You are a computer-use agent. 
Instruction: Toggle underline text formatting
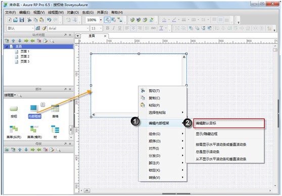point(120,28)
